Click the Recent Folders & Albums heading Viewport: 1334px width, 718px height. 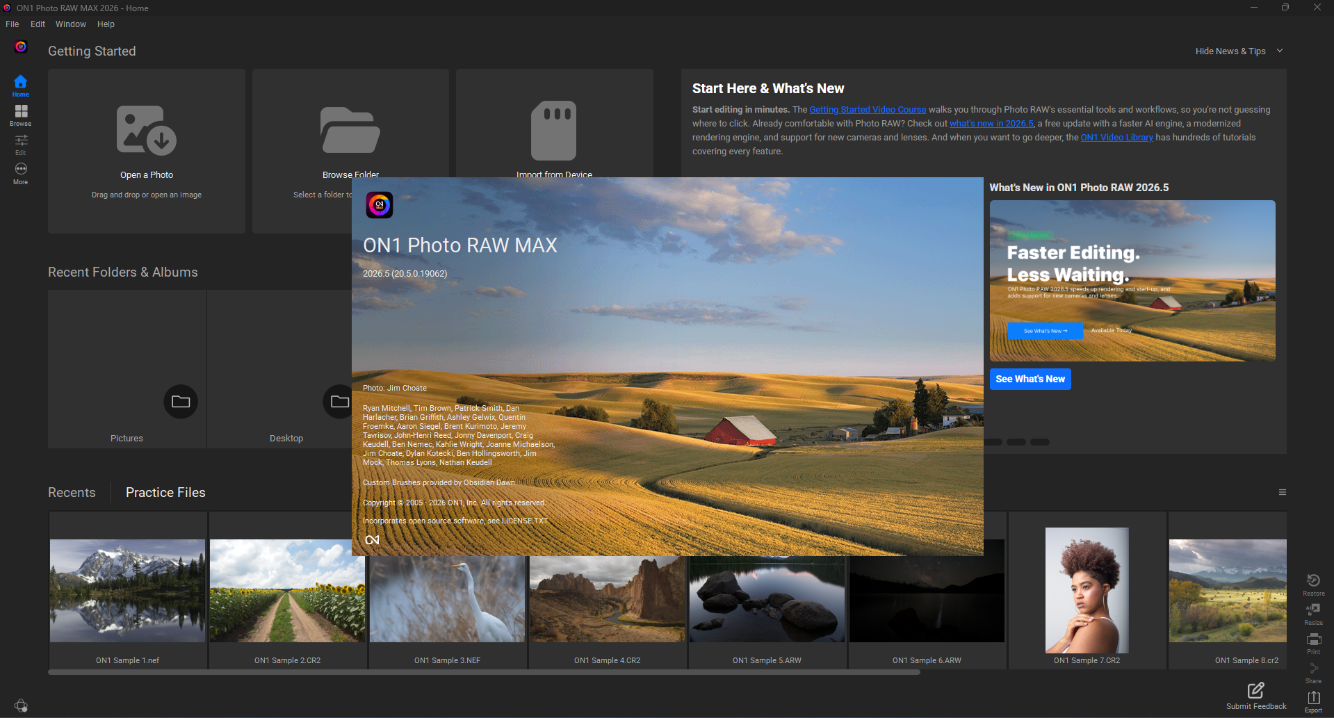pos(123,272)
